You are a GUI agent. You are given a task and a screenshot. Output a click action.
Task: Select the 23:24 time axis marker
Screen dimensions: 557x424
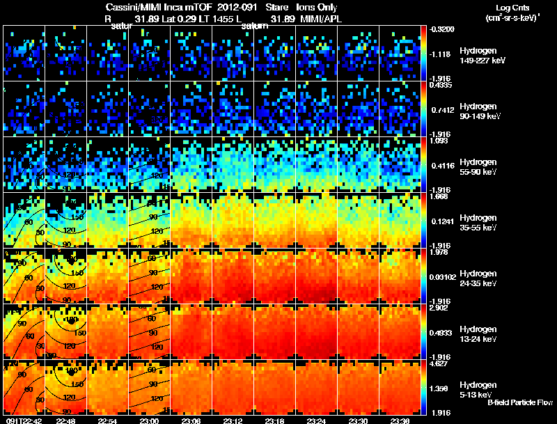[316, 421]
